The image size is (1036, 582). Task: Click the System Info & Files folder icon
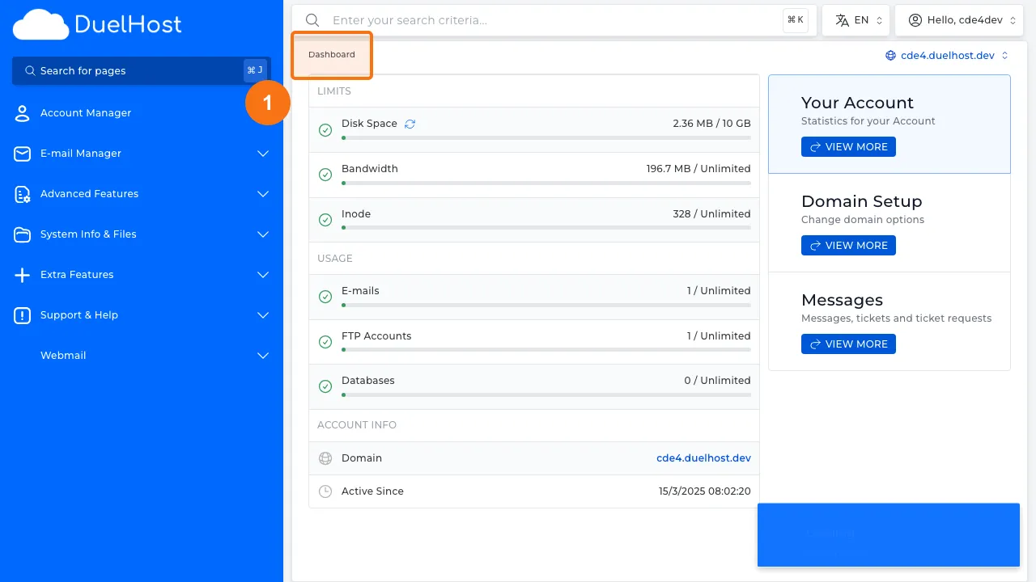pos(22,234)
